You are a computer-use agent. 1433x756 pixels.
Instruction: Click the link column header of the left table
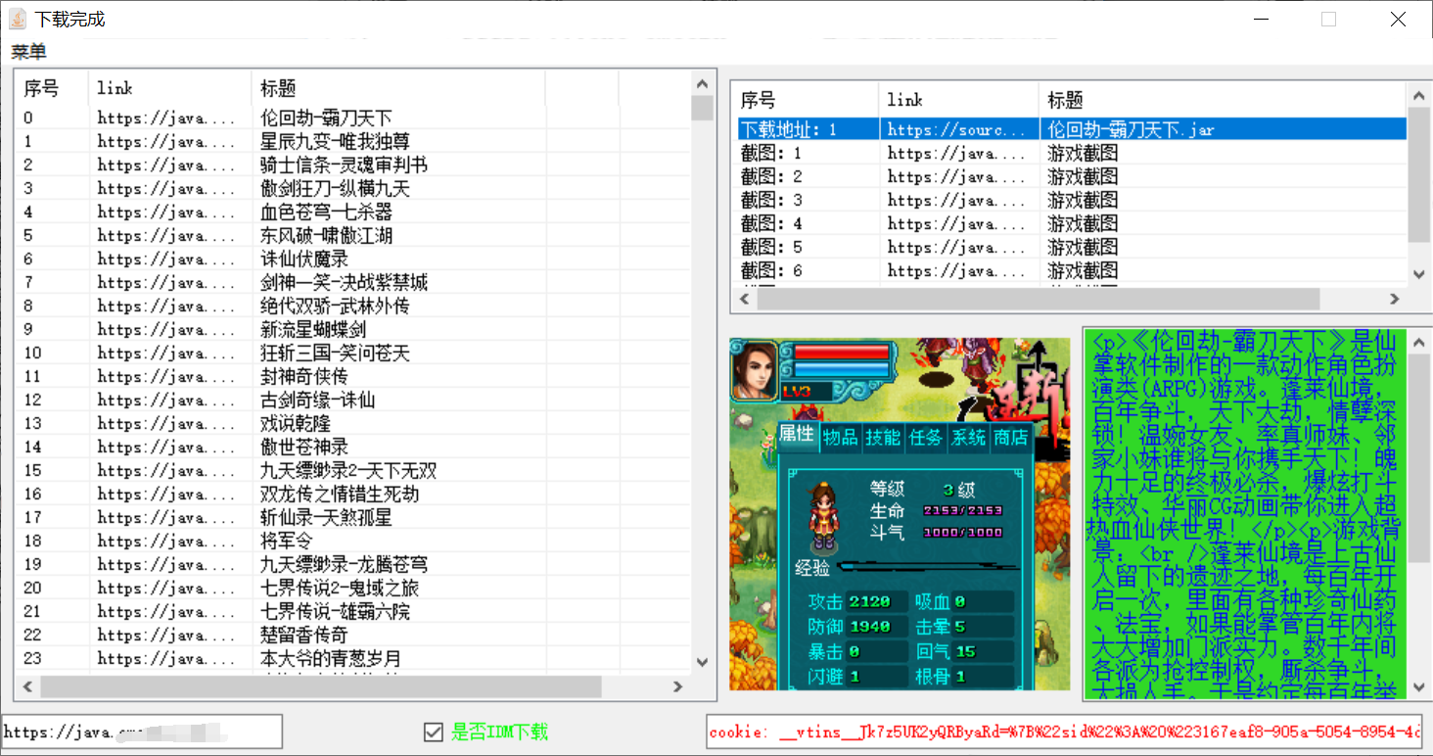[x=170, y=88]
